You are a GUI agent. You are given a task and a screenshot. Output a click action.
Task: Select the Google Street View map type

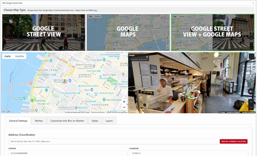44,32
